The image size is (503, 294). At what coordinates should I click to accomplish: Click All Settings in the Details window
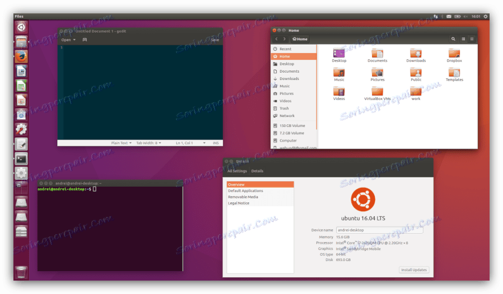[237, 171]
